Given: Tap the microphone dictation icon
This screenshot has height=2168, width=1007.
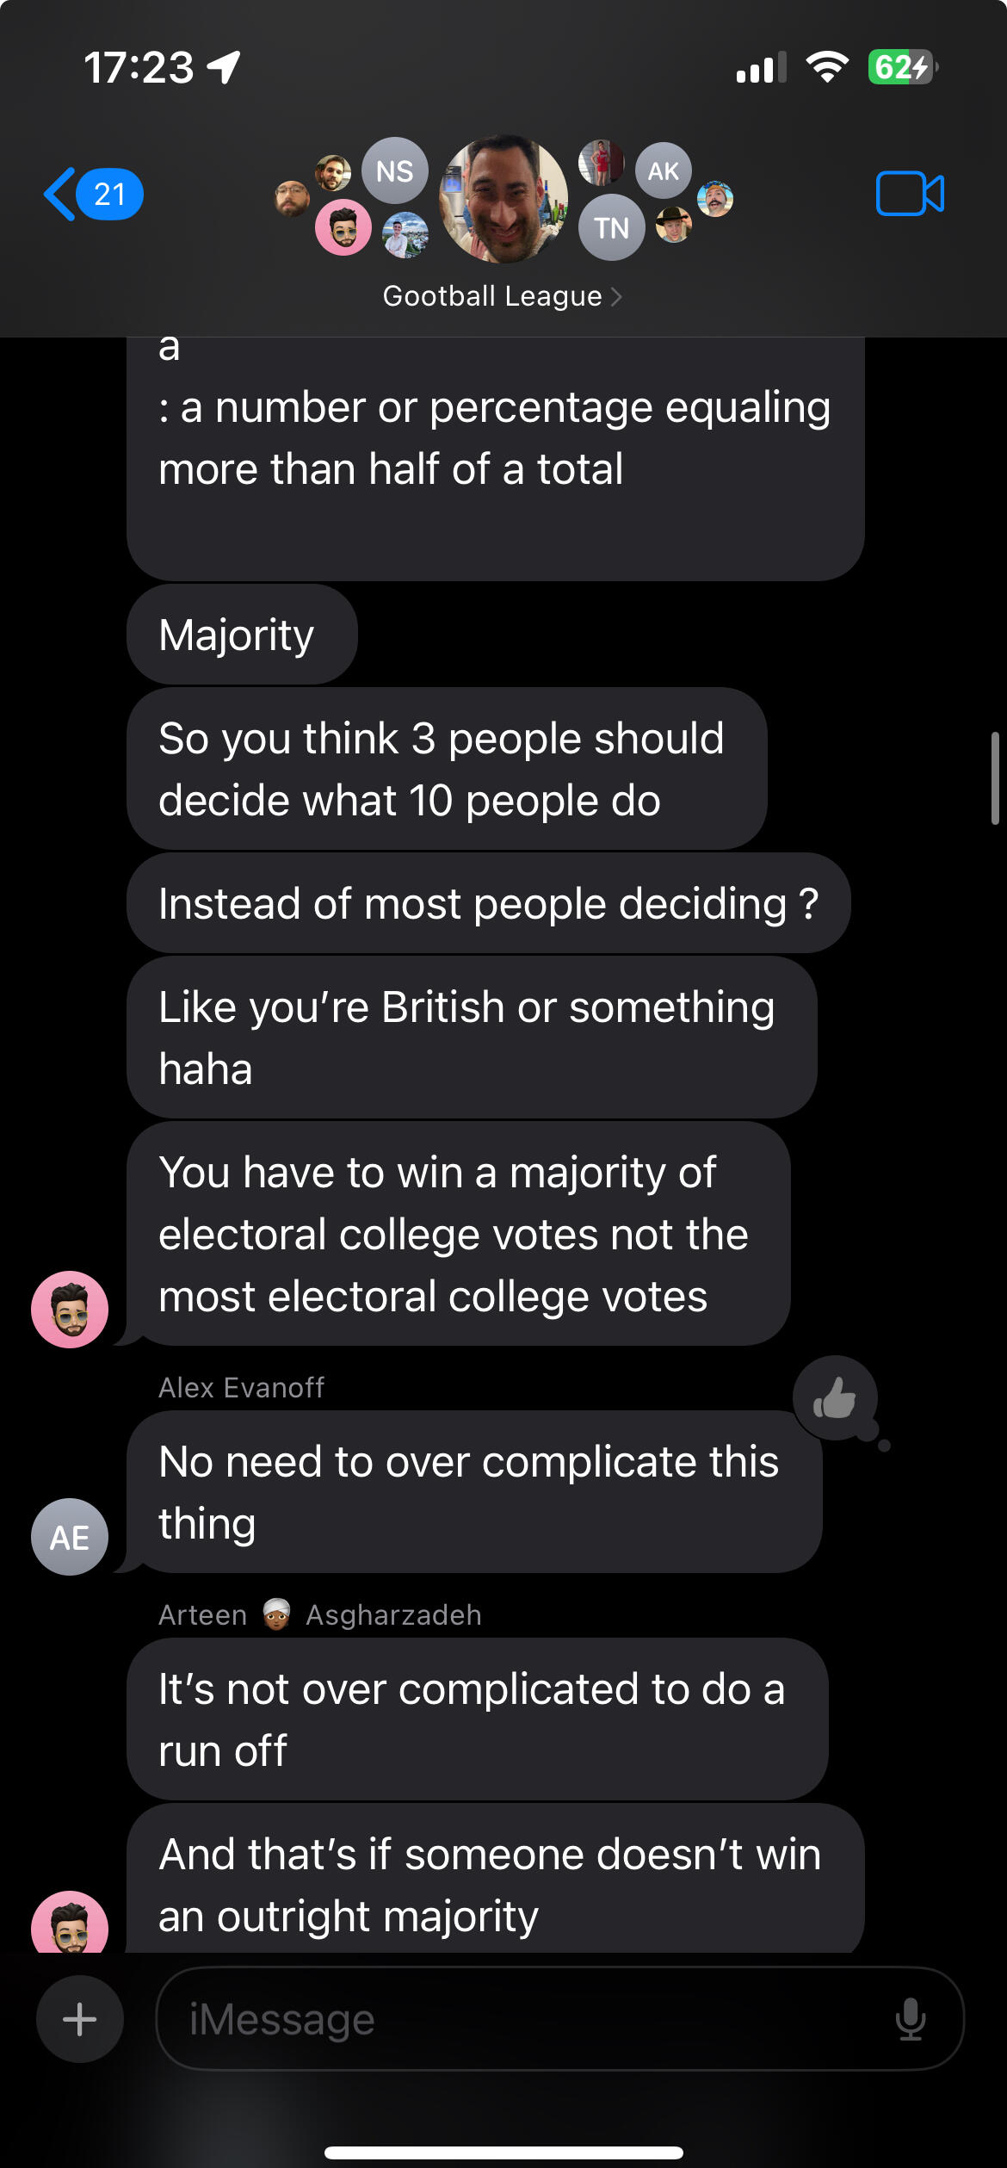Looking at the screenshot, I should (x=910, y=2019).
